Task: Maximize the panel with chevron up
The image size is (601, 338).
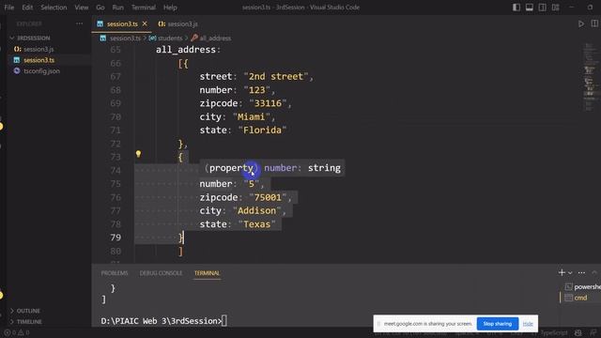Action: 594,272
